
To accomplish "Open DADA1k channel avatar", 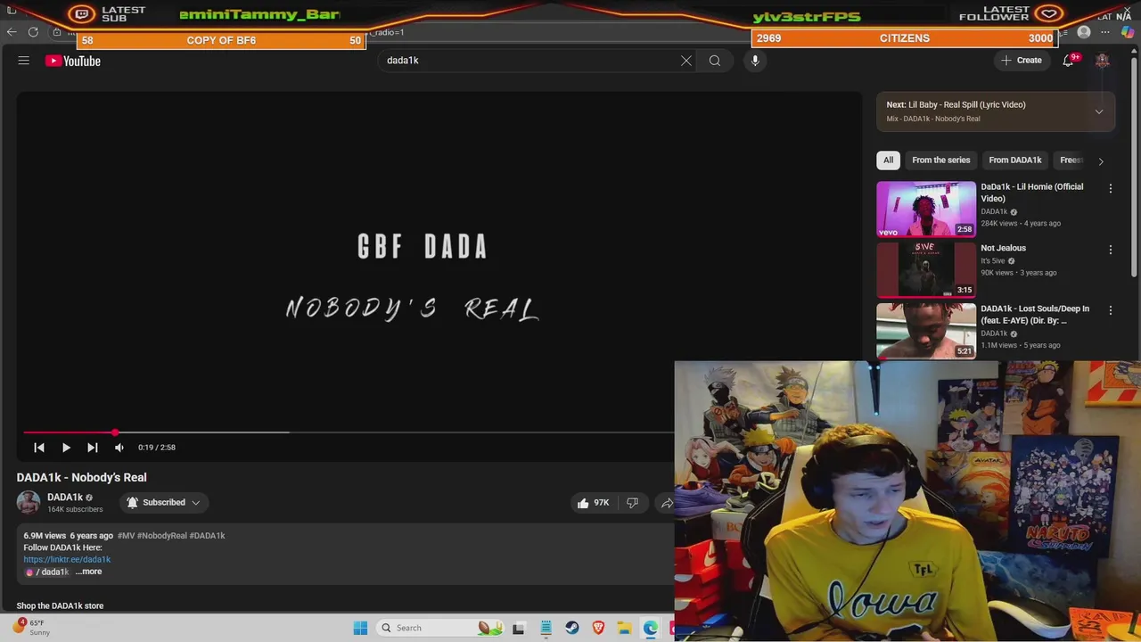I will tap(29, 502).
